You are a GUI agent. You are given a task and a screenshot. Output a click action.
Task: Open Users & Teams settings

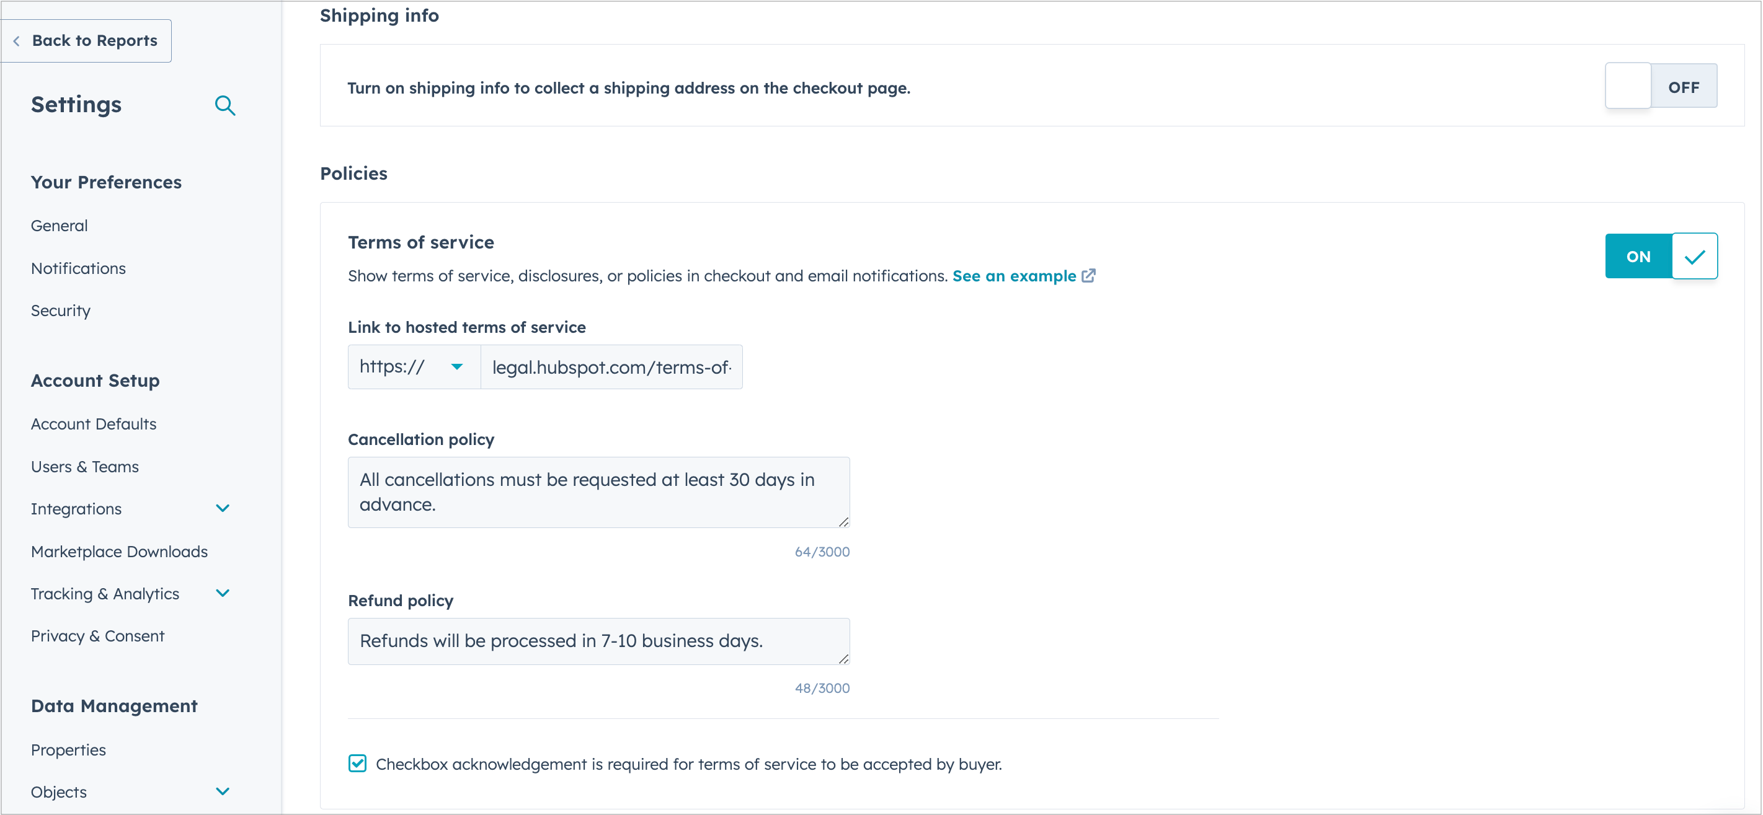tap(84, 466)
